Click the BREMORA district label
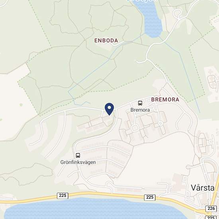 click(165, 100)
